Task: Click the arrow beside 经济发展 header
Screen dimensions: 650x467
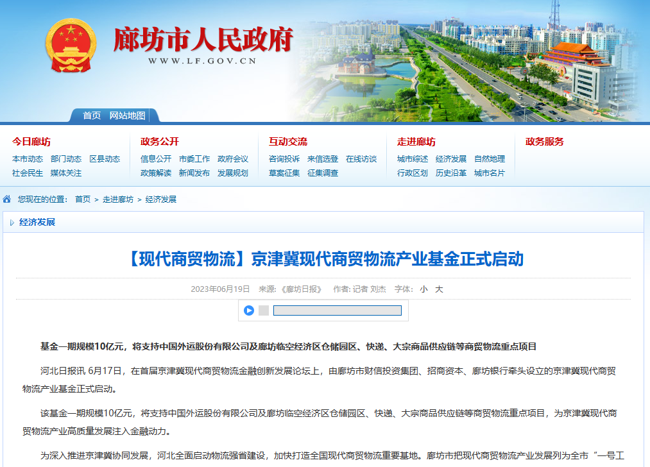Action: point(12,223)
